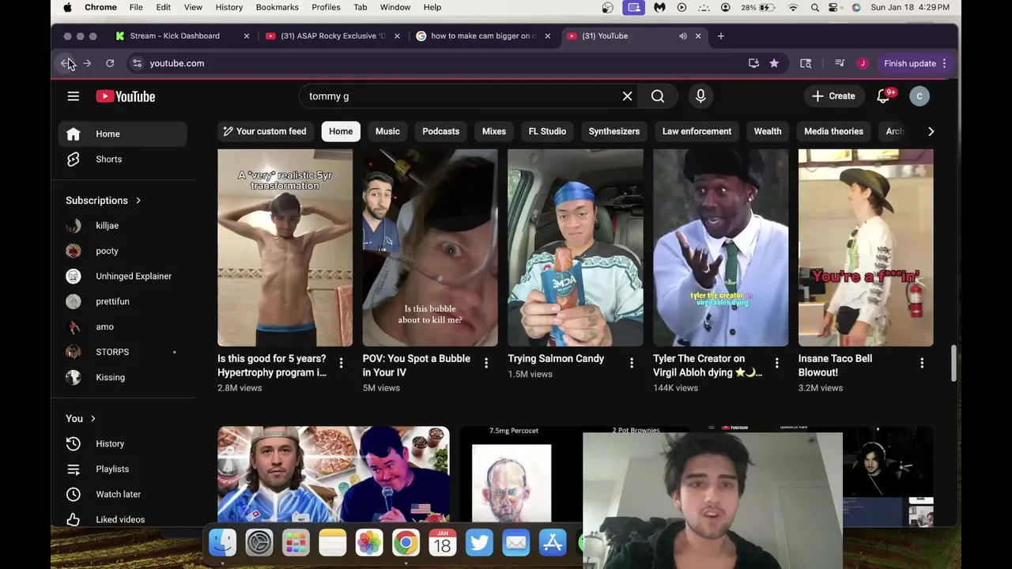The image size is (1012, 569).
Task: Select the Mixes filter chip
Action: click(494, 131)
